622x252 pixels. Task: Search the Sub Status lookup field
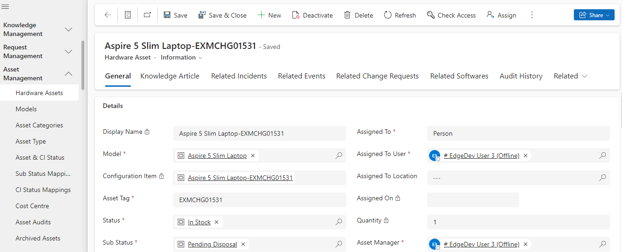click(339, 244)
